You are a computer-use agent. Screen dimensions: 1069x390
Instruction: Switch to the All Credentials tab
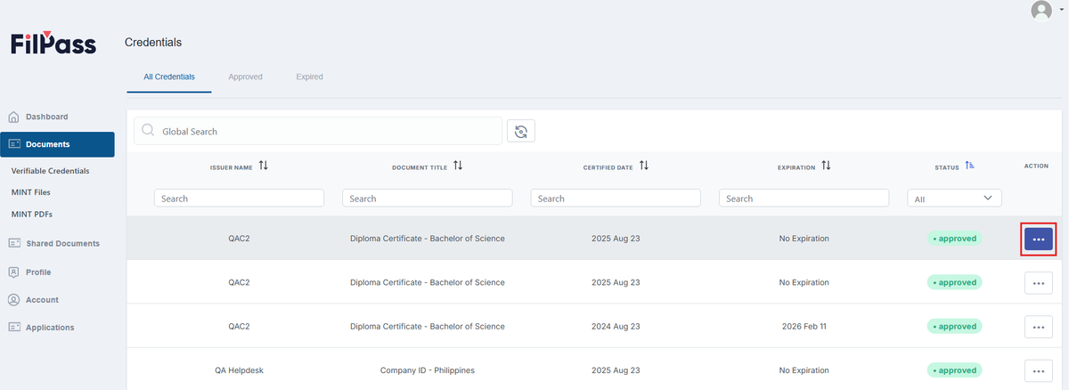169,77
